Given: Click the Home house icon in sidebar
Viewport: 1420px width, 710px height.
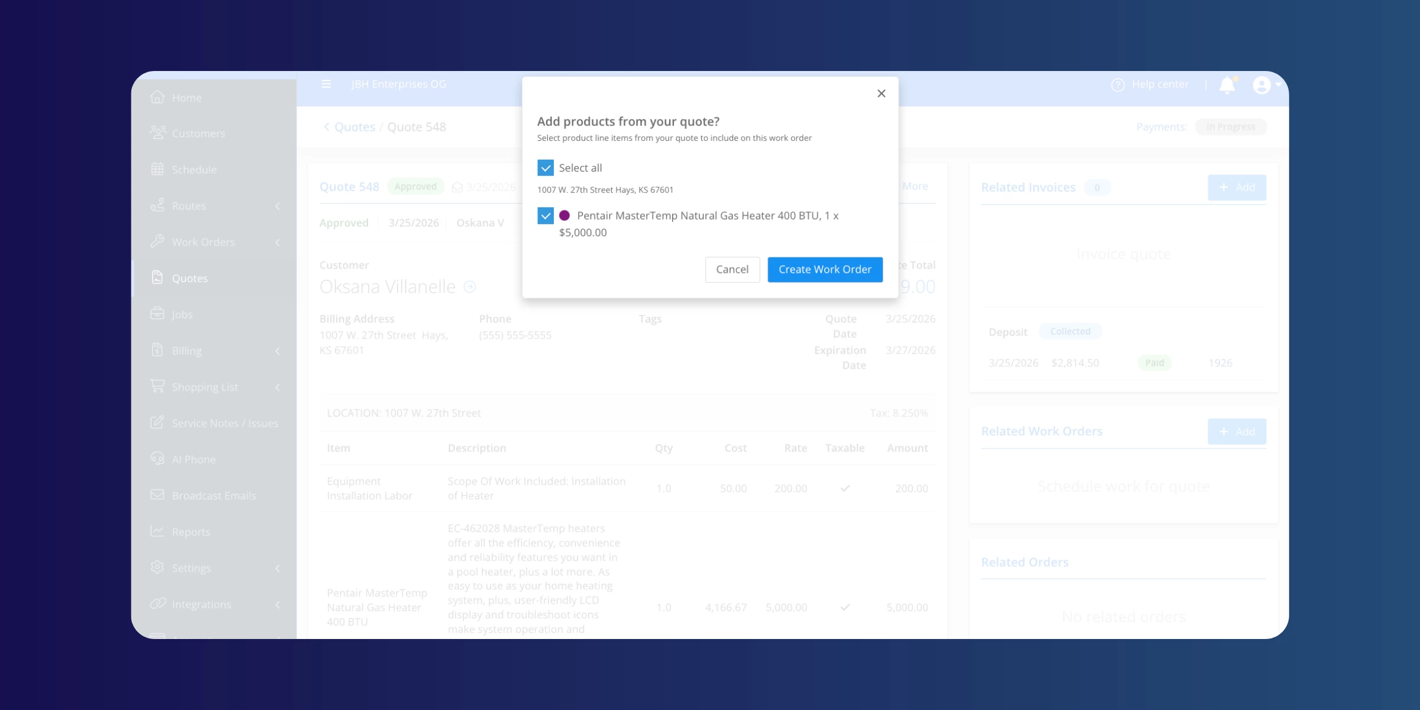Looking at the screenshot, I should pos(157,97).
